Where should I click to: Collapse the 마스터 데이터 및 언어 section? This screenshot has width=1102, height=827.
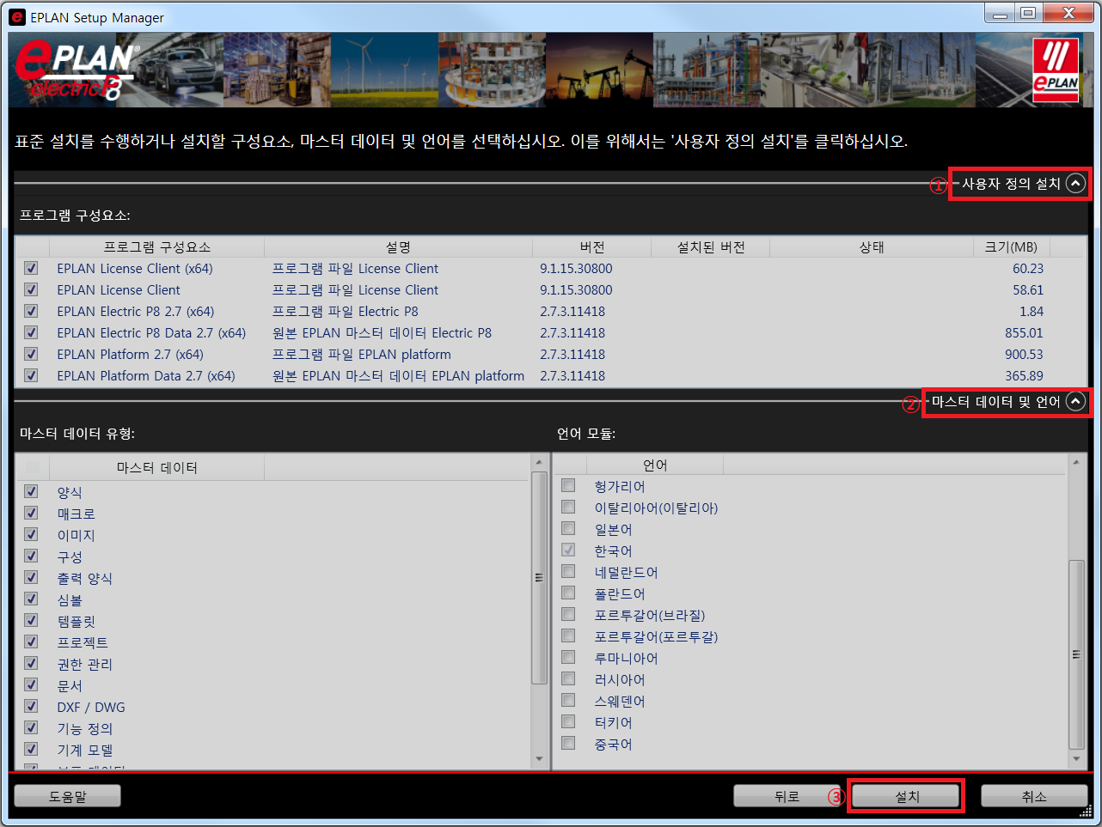tap(1075, 401)
